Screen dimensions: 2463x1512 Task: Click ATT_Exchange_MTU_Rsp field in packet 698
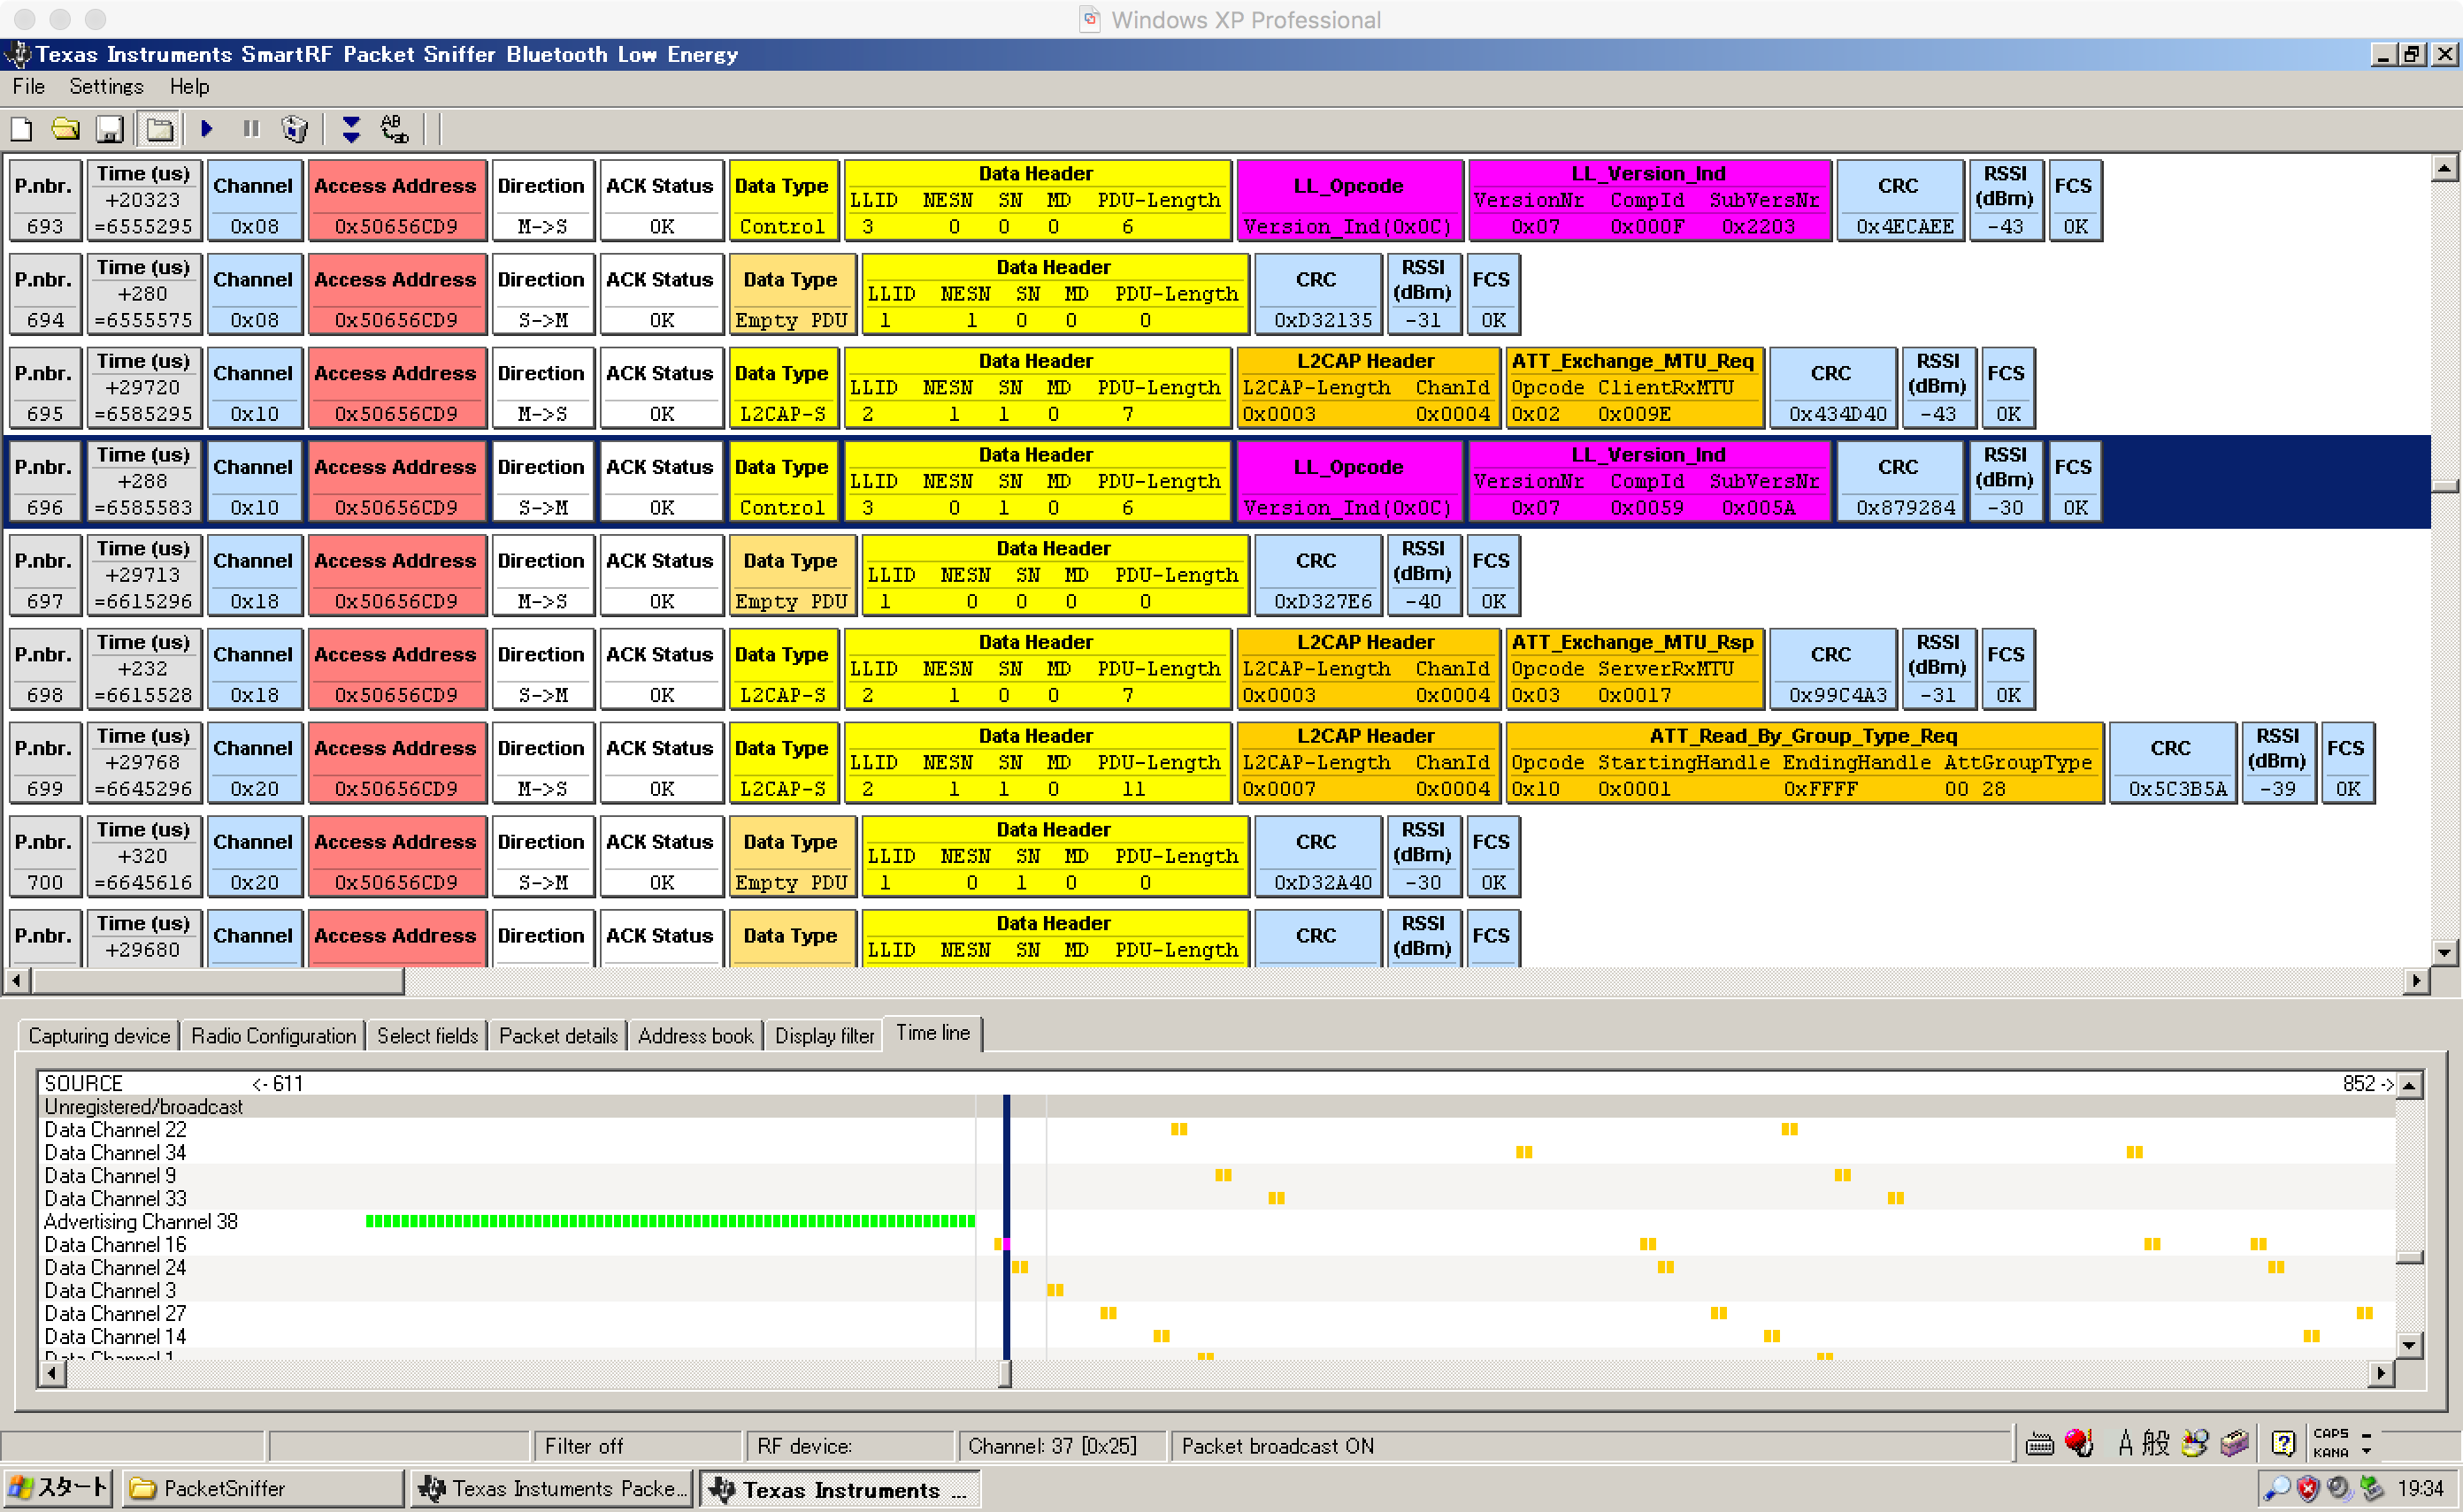click(1634, 669)
